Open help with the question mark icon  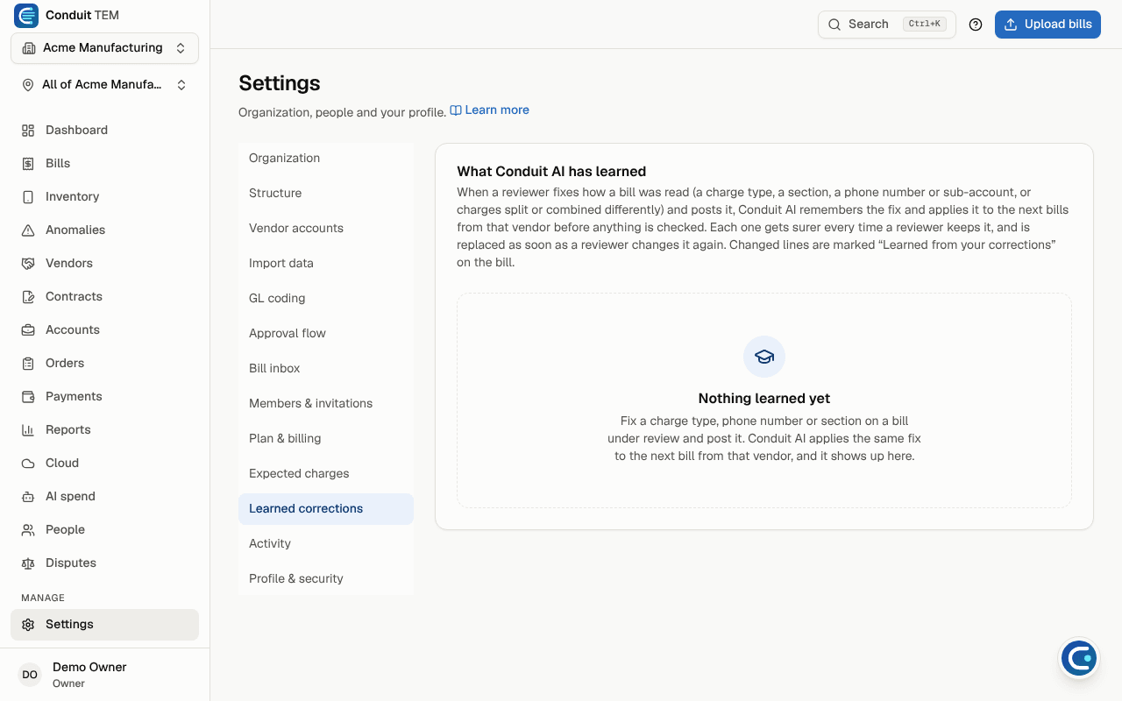pos(976,25)
